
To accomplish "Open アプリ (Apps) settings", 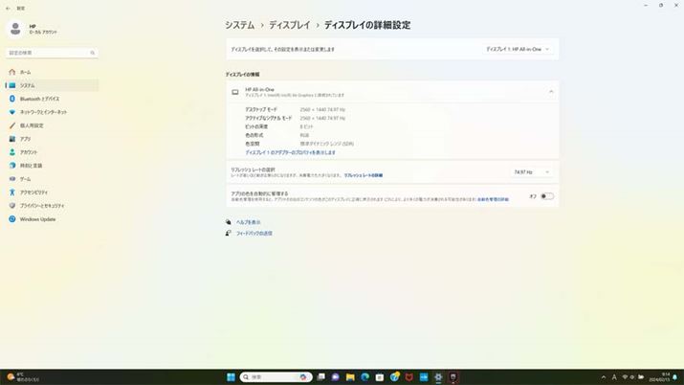I will point(25,139).
